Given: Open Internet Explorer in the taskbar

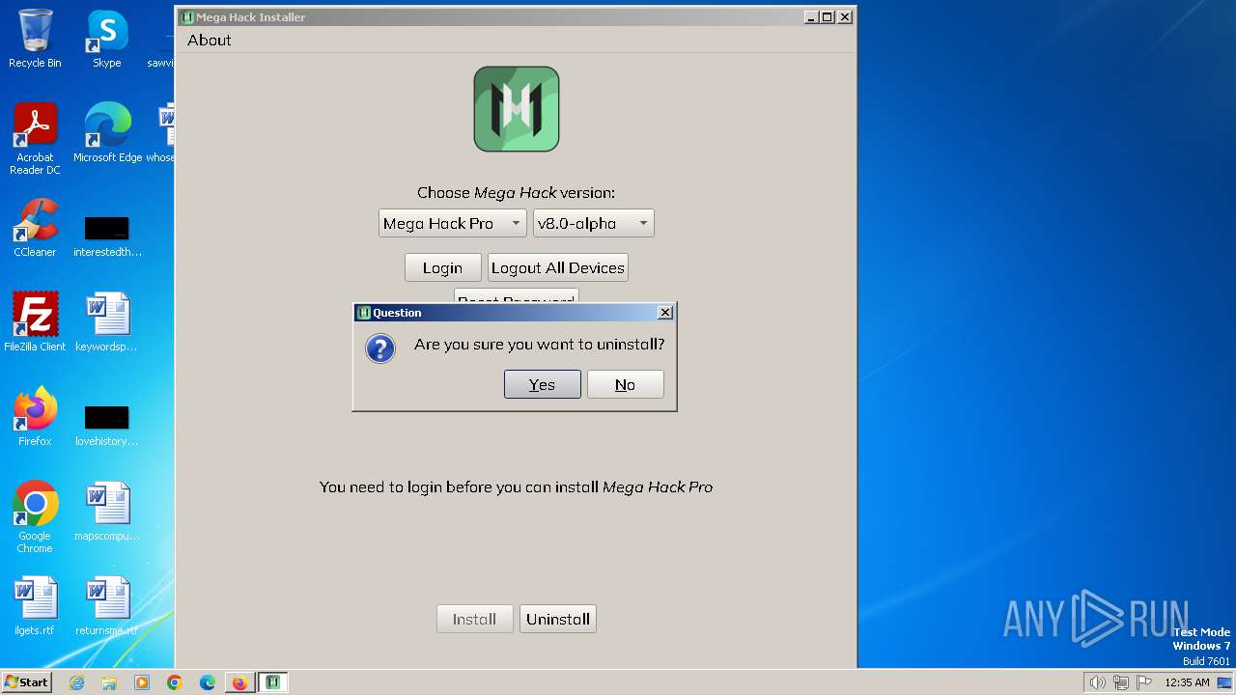Looking at the screenshot, I should click(x=76, y=682).
